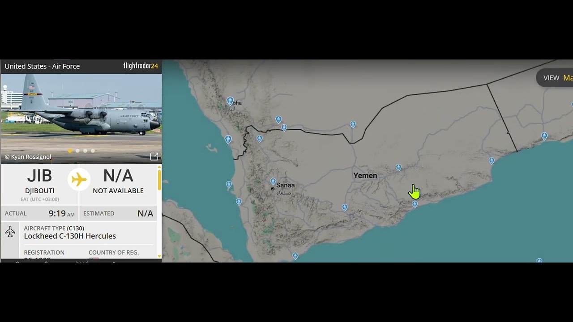Click the JIB Djibouti origin airport
The height and width of the screenshot is (322, 573).
(39, 182)
